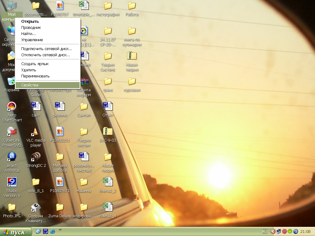
Task: Select the книга по кулинарии folder
Action: point(132,31)
